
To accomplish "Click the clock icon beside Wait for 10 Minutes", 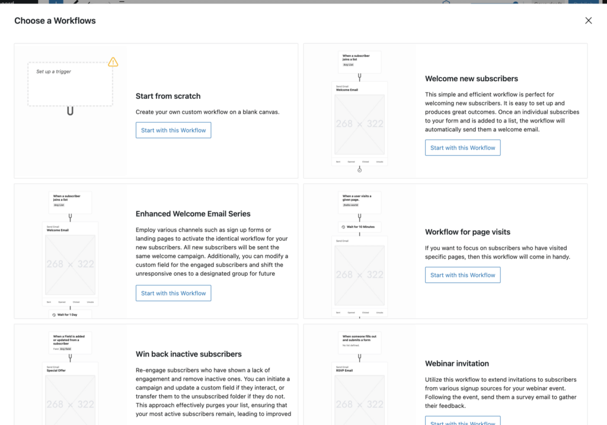I will [x=344, y=227].
